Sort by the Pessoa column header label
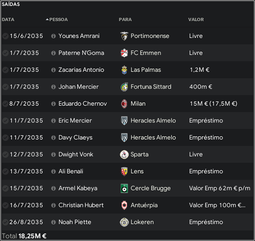 tap(58, 20)
